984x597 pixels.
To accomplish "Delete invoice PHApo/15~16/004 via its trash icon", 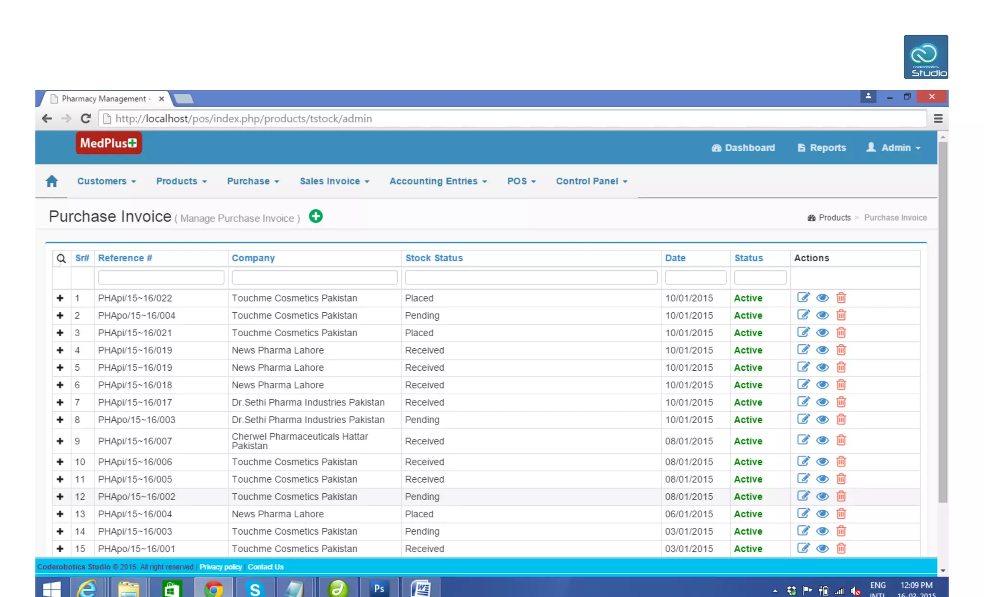I will point(841,316).
